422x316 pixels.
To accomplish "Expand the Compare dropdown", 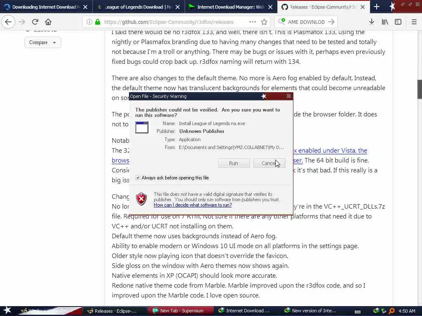I will point(42,42).
